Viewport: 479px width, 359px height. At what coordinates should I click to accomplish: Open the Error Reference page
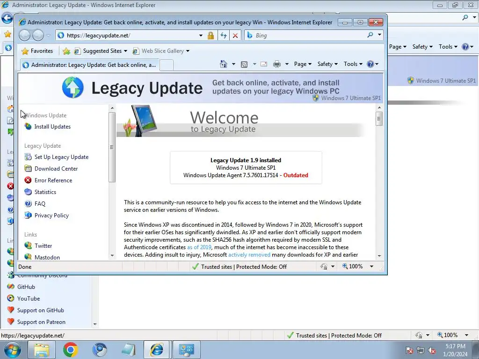53,180
